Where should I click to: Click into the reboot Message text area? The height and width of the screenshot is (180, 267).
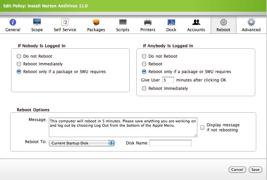(123, 127)
